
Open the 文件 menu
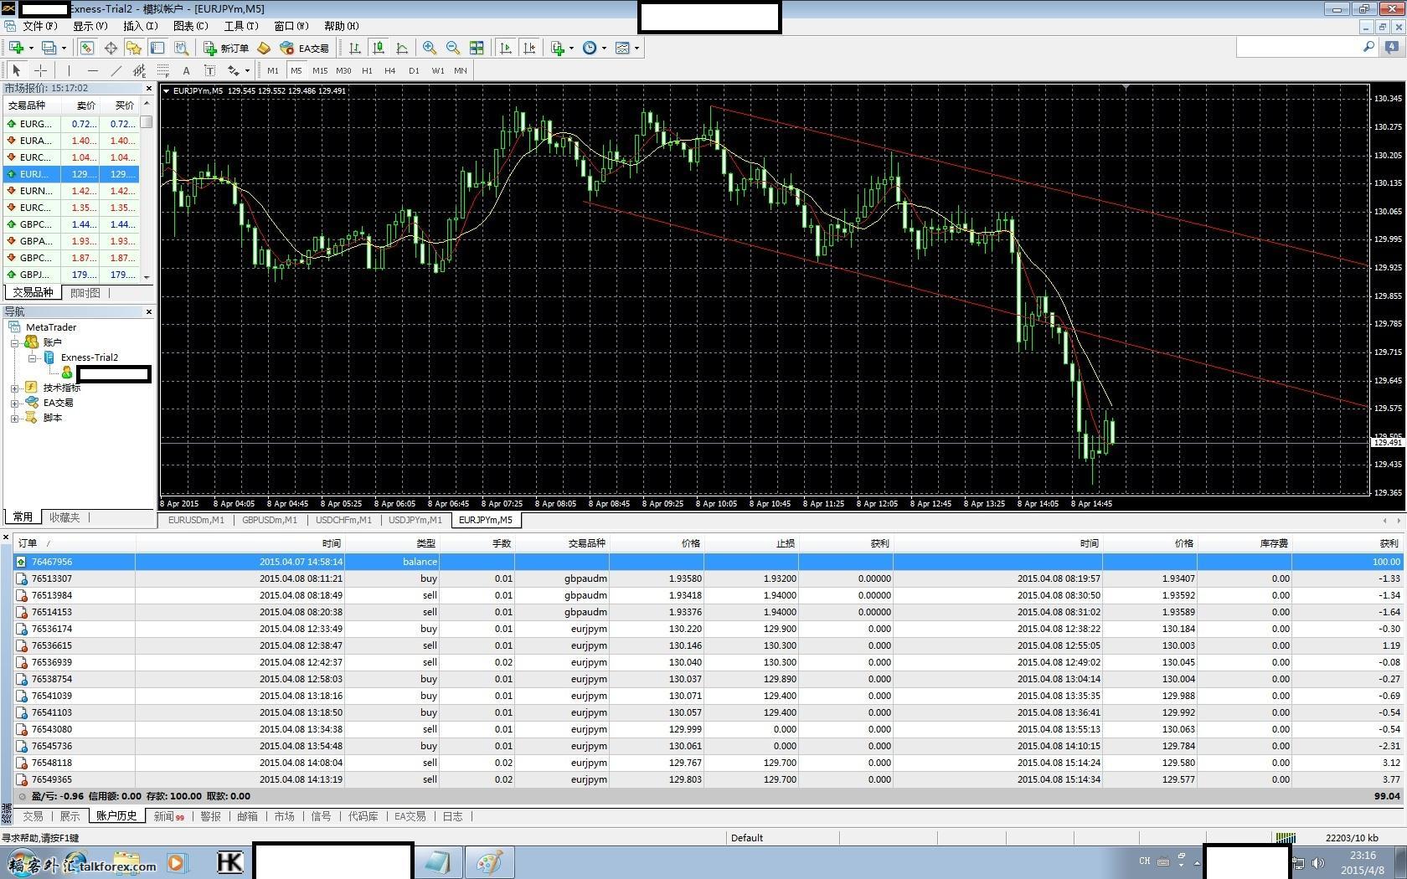(x=39, y=26)
